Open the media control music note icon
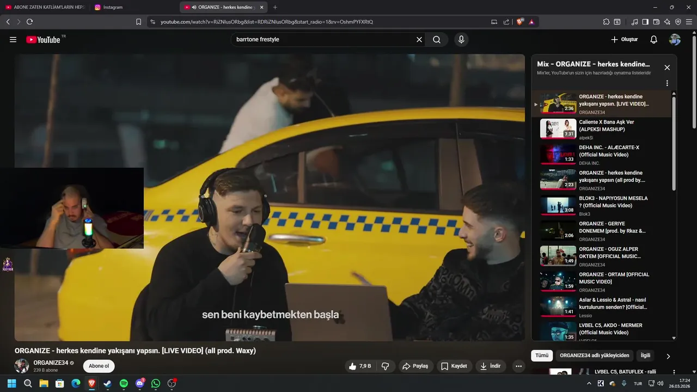This screenshot has height=392, width=697. pyautogui.click(x=634, y=22)
